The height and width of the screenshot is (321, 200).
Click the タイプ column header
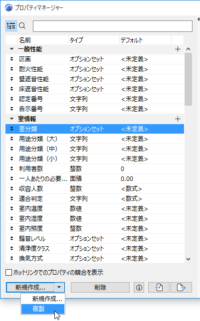[x=94, y=40]
